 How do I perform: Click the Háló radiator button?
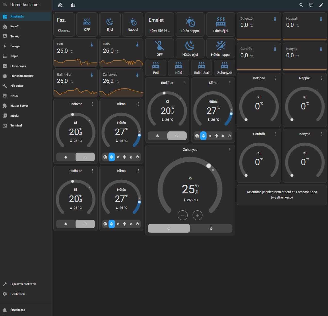[179, 68]
